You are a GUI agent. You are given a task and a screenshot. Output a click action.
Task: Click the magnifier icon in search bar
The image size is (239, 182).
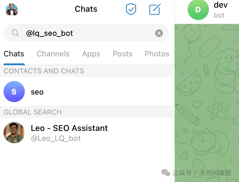pyautogui.click(x=15, y=33)
